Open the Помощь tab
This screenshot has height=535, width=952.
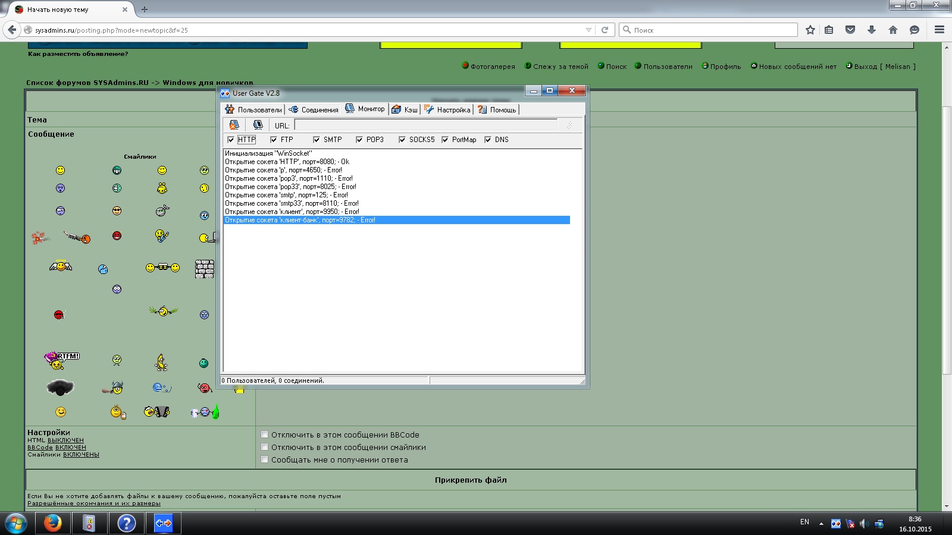[497, 109]
